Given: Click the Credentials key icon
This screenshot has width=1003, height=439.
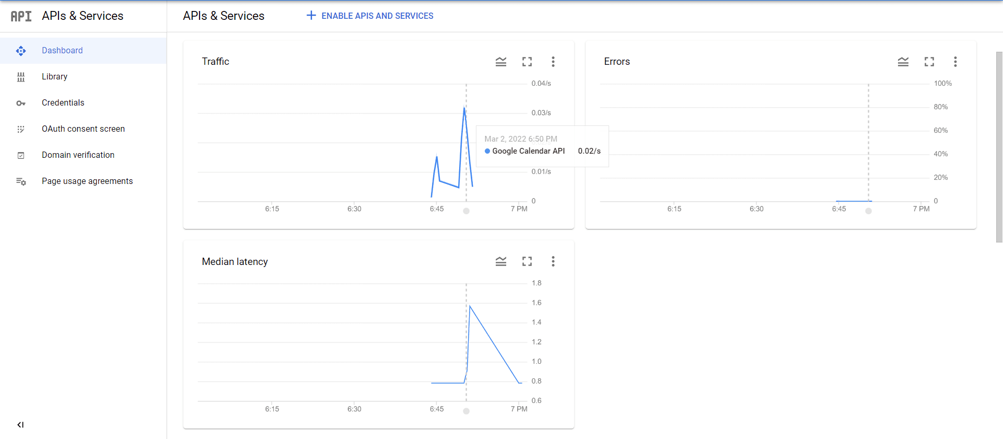Looking at the screenshot, I should [21, 103].
